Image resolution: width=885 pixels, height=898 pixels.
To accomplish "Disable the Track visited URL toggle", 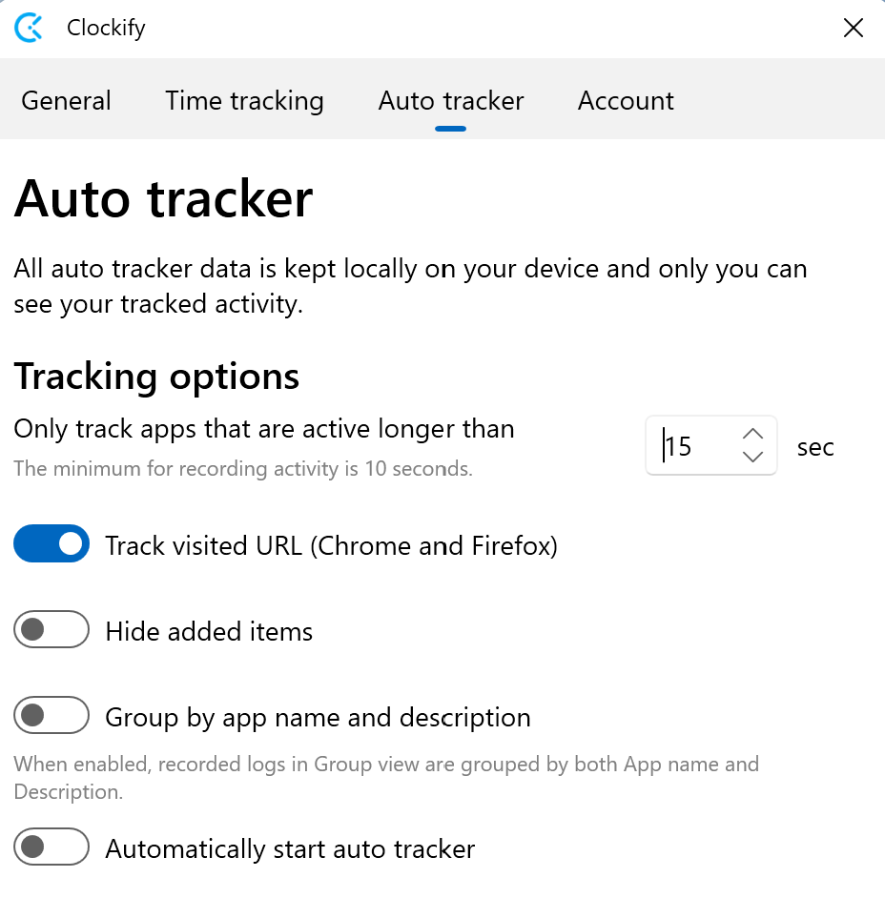I will 51,545.
